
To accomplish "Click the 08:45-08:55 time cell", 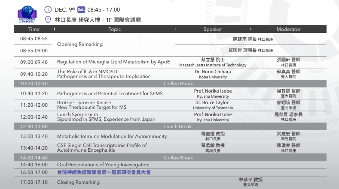I will [x=34, y=39].
